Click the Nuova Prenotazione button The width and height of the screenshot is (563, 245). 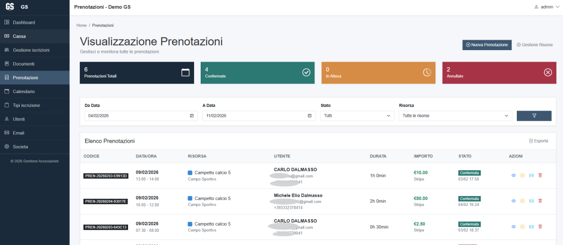click(x=487, y=45)
